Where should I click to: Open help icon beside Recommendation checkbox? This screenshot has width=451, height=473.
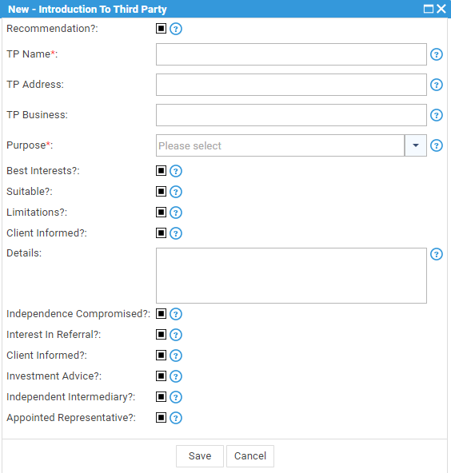pos(176,29)
